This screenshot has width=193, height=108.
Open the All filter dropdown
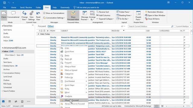[x=123, y=26]
